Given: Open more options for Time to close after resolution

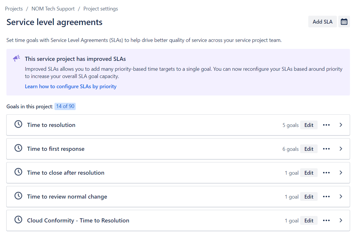Looking at the screenshot, I should (x=326, y=173).
